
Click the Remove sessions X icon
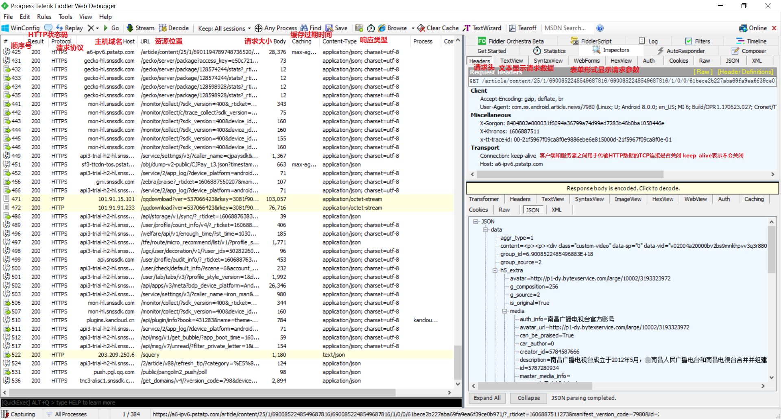[91, 28]
